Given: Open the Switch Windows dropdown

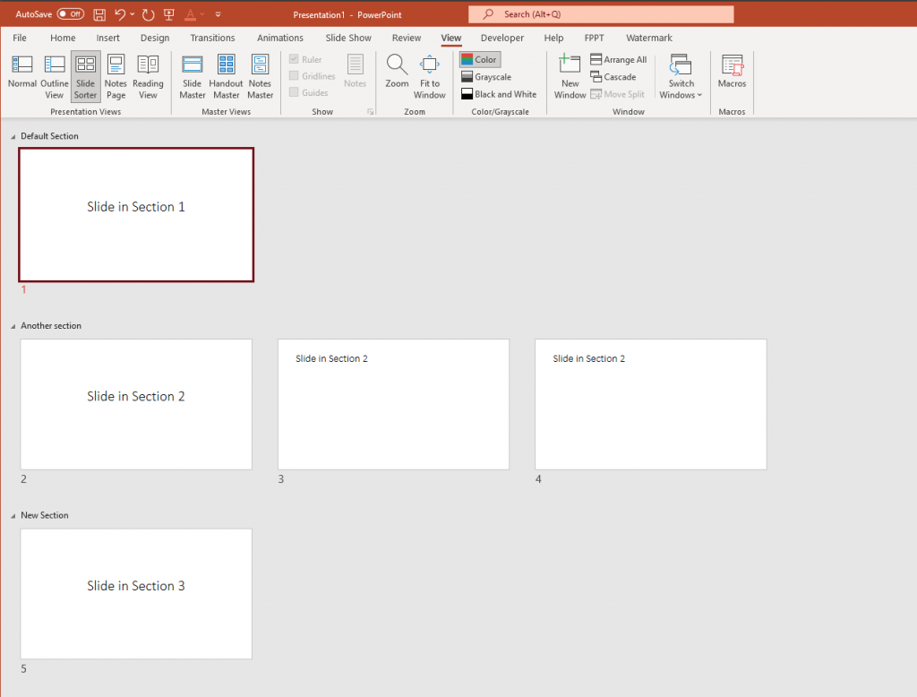Looking at the screenshot, I should (681, 82).
